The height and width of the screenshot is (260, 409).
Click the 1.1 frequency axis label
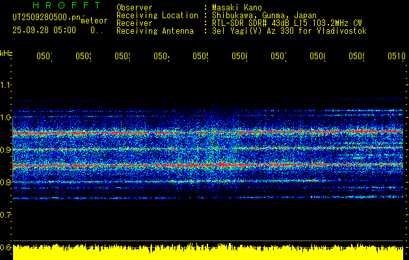coord(5,84)
